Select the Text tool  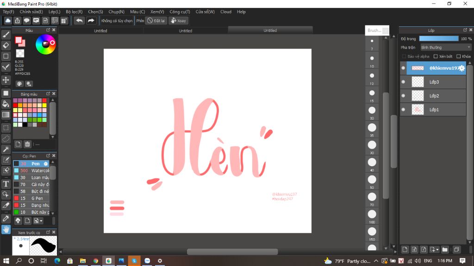click(x=6, y=184)
